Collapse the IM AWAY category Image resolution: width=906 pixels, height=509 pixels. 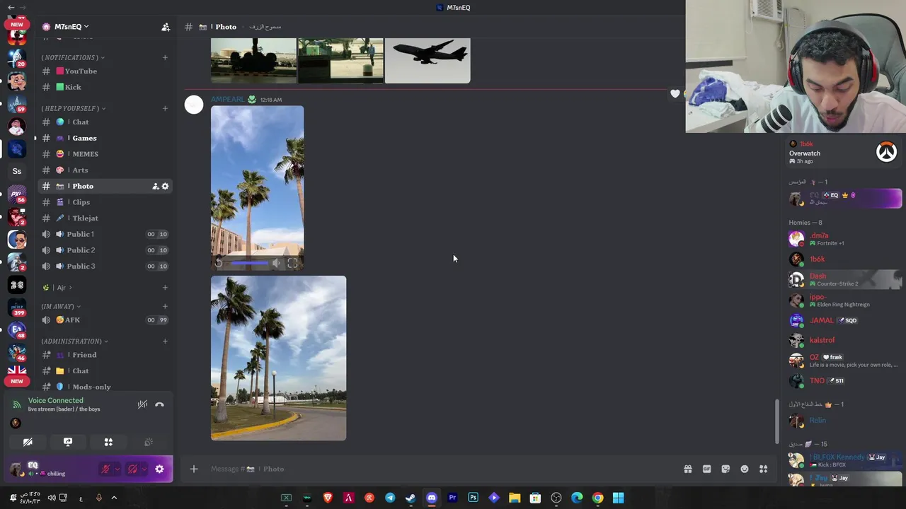tap(61, 306)
